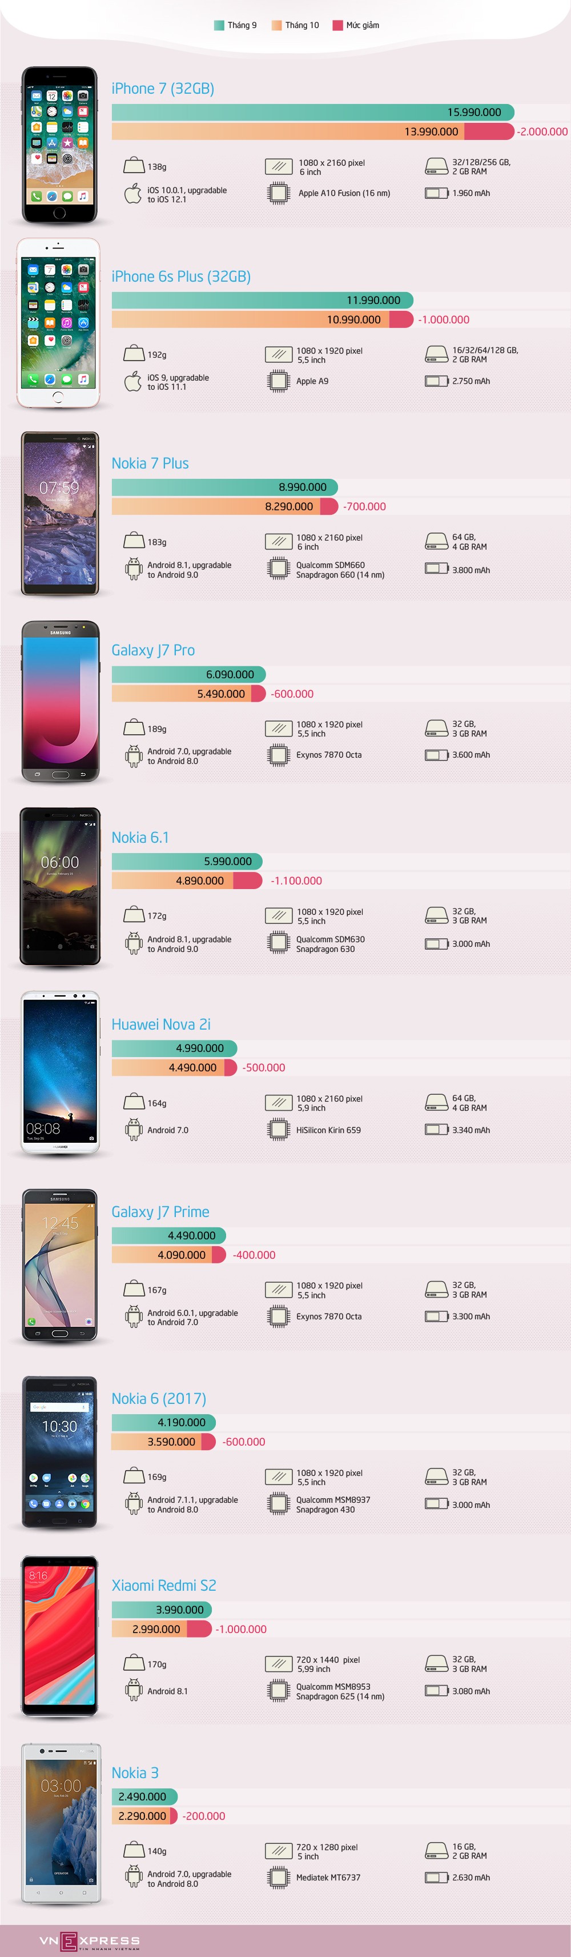Click the chip icon next to Exynos 7870 Galaxy J7 Prime

click(x=279, y=1316)
